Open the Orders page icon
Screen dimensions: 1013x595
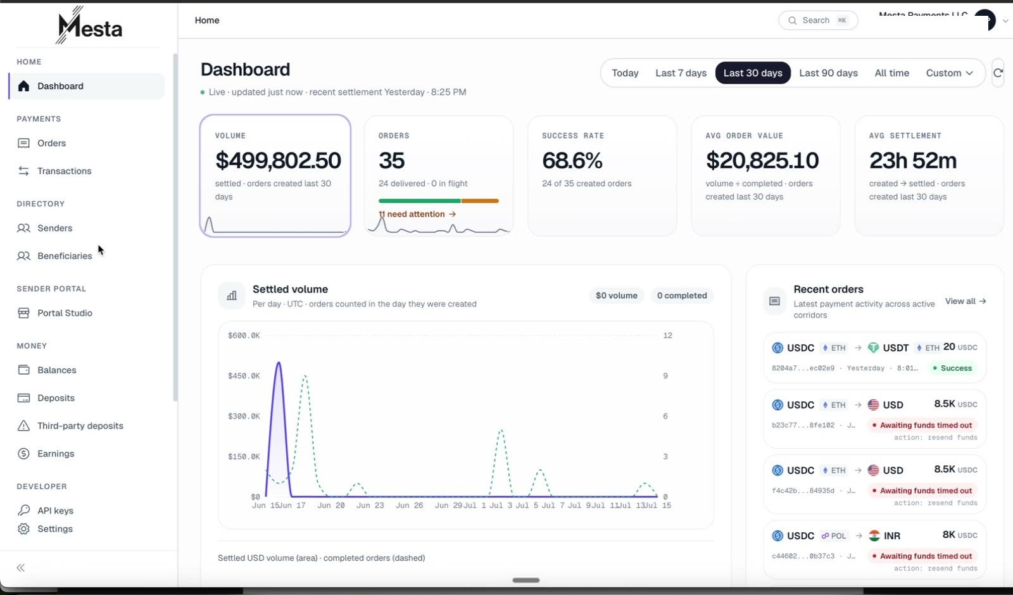[x=23, y=143]
